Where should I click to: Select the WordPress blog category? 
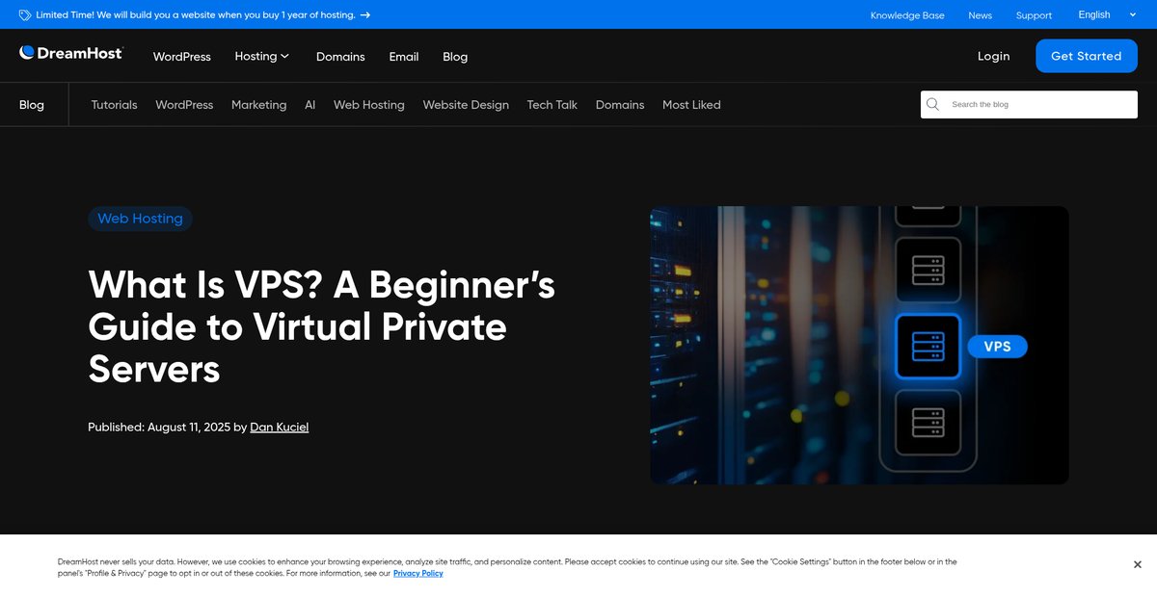[184, 105]
